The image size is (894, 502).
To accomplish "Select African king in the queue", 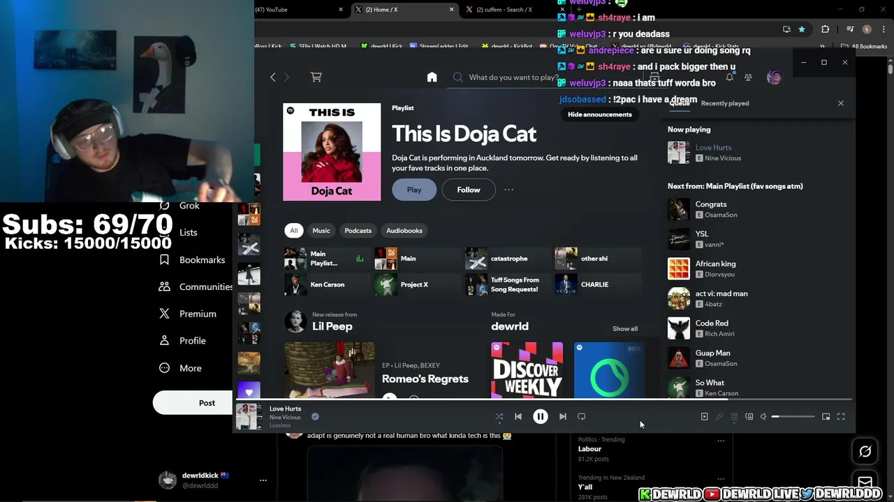I will [758, 269].
